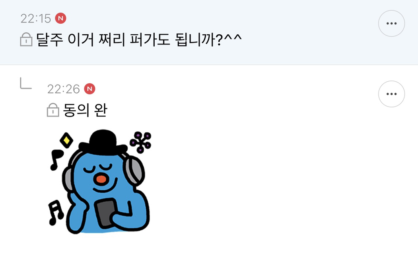Click the double music note beside the sticker
The height and width of the screenshot is (254, 418).
[56, 213]
